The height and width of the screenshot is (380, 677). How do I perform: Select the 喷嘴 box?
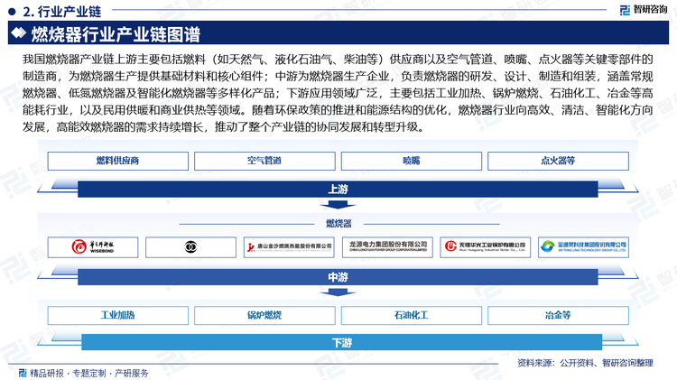tap(412, 161)
